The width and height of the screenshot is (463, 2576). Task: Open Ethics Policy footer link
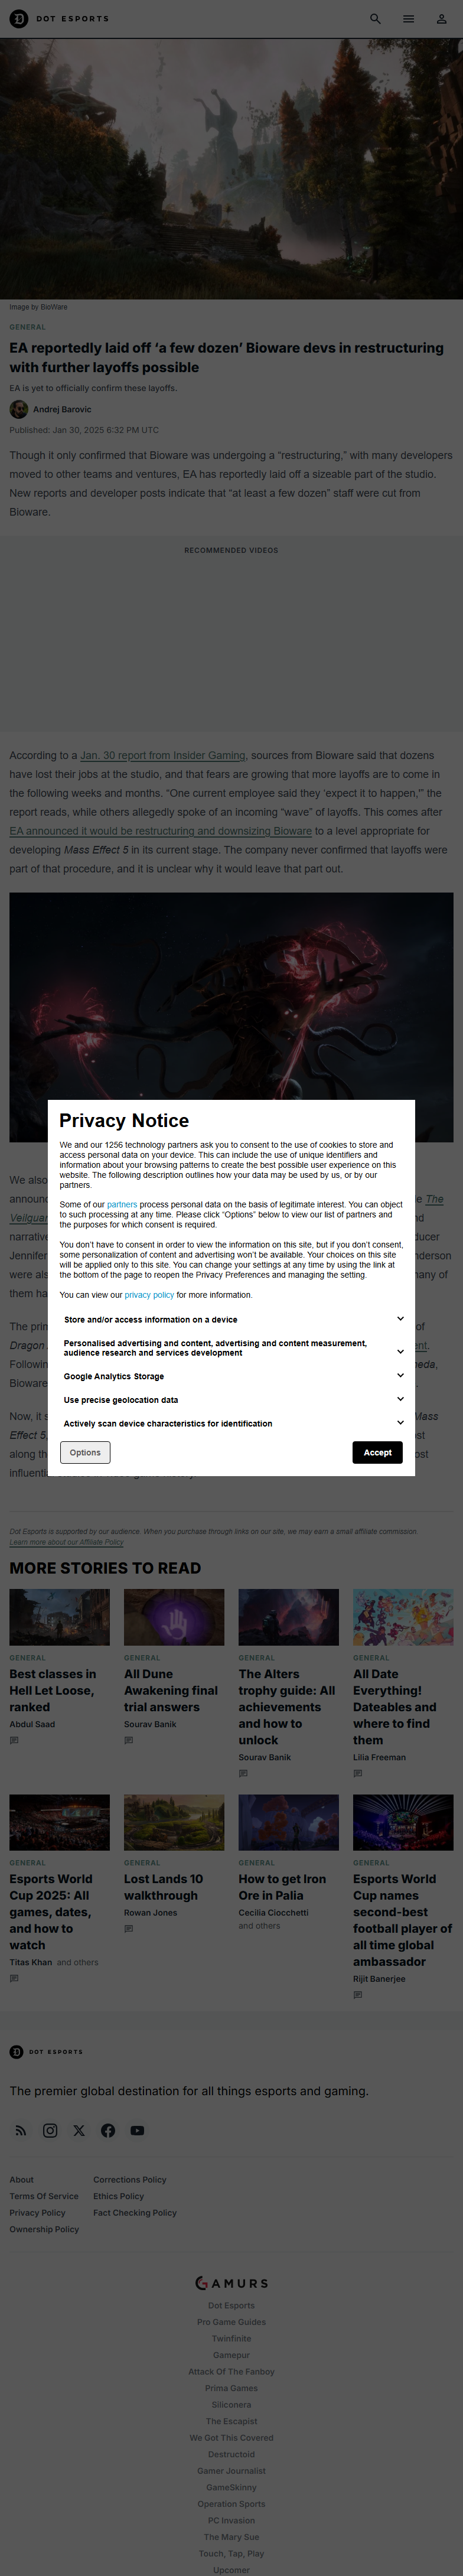[119, 2196]
